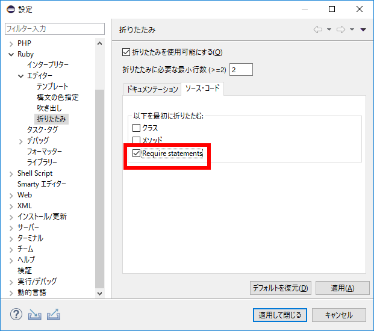Switch to the ドキュメンテーション tab
This screenshot has width=374, height=331.
click(x=152, y=89)
